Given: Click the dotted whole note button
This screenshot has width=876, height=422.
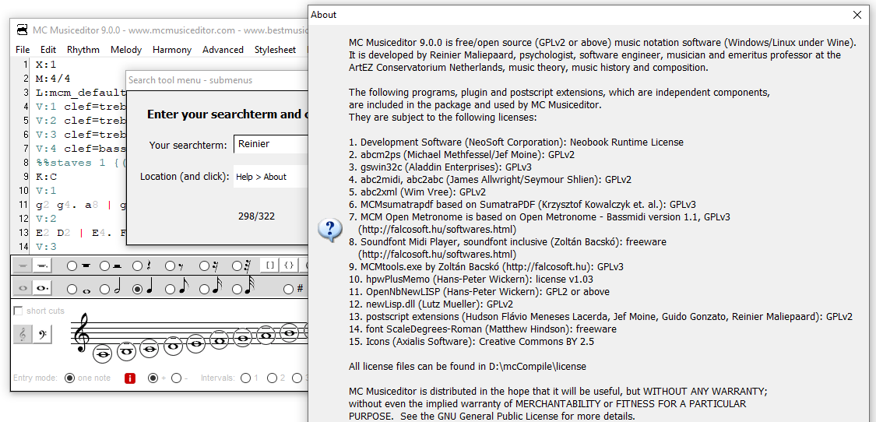Looking at the screenshot, I should (x=42, y=288).
